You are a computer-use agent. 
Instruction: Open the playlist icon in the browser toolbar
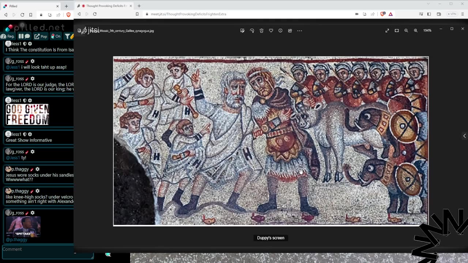pyautogui.click(x=421, y=14)
